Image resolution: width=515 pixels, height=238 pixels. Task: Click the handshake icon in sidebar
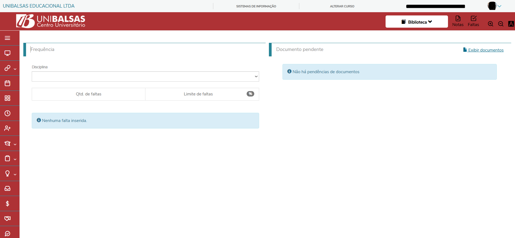[8, 218]
